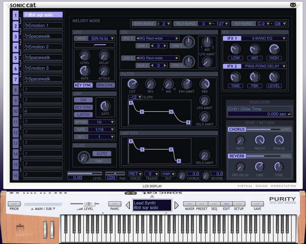The width and height of the screenshot is (306, 244).
Task: Switch to the MIXER page
Action: tap(189, 204)
